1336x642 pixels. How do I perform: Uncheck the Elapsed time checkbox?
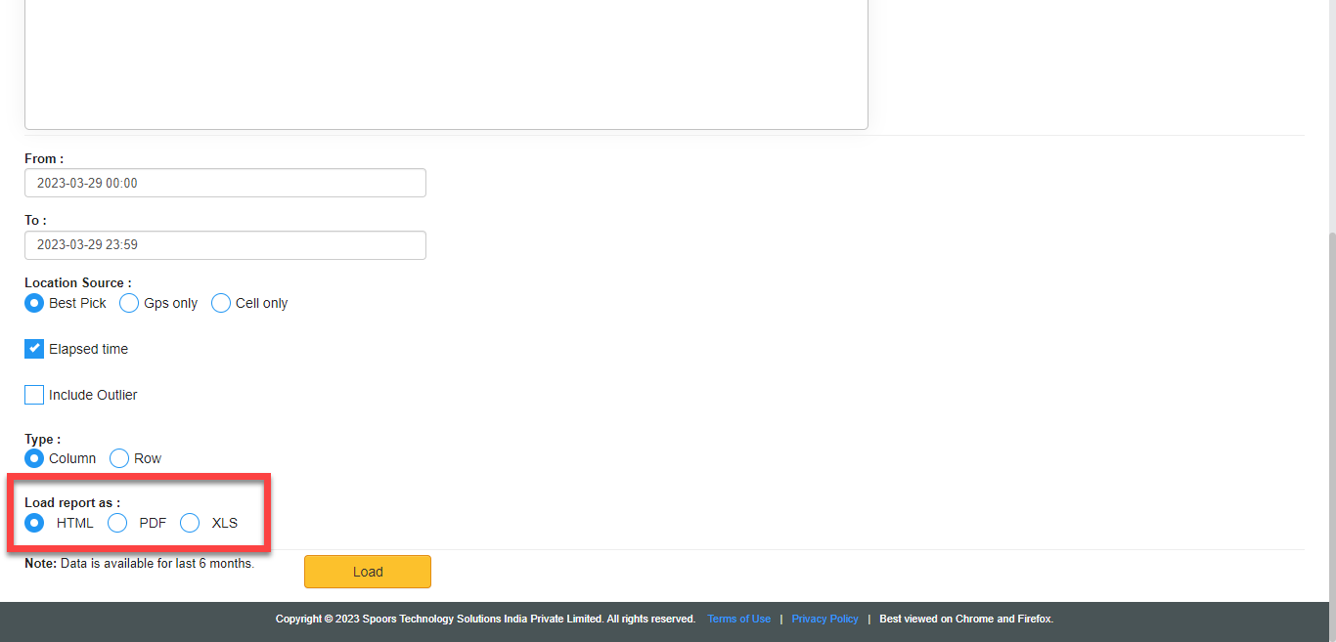[34, 349]
